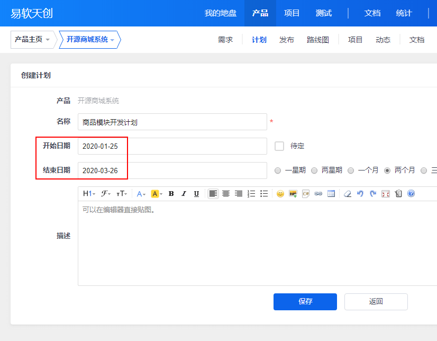
Task: Switch to the 需求 tab
Action: click(225, 40)
